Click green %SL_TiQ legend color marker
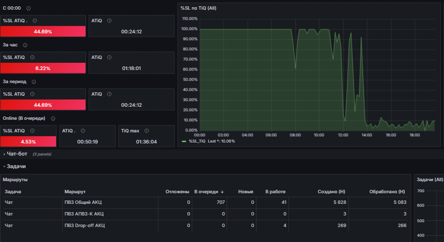 click(184, 141)
